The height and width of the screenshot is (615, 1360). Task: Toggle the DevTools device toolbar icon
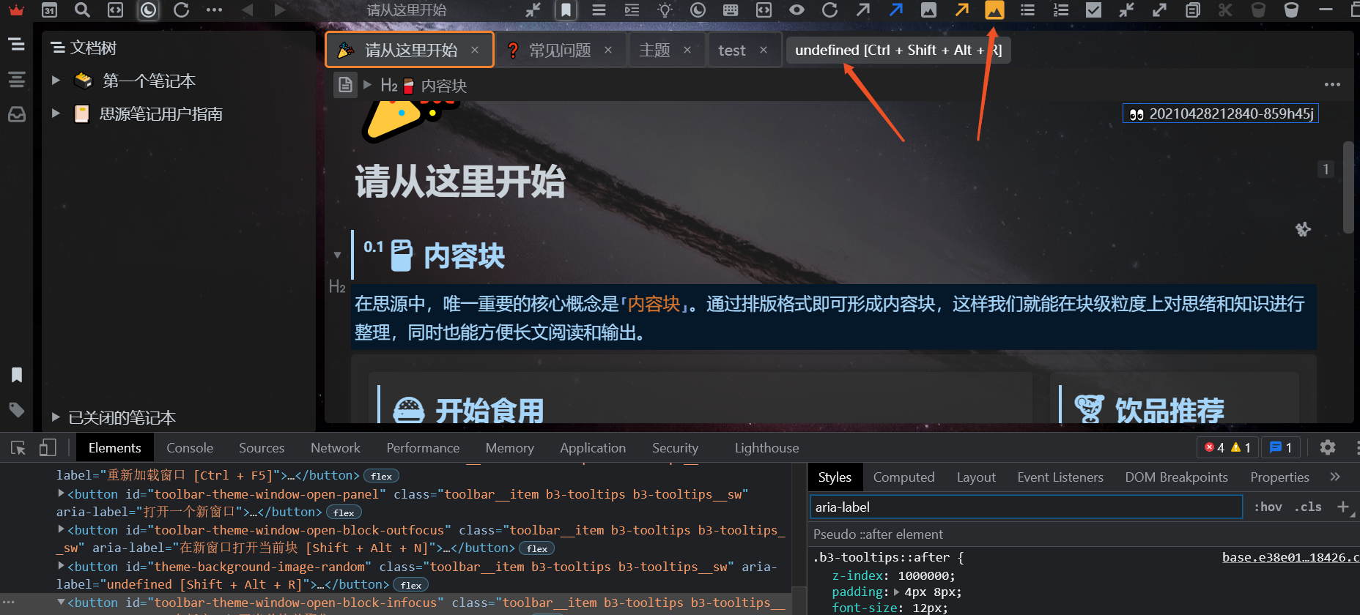coord(48,448)
